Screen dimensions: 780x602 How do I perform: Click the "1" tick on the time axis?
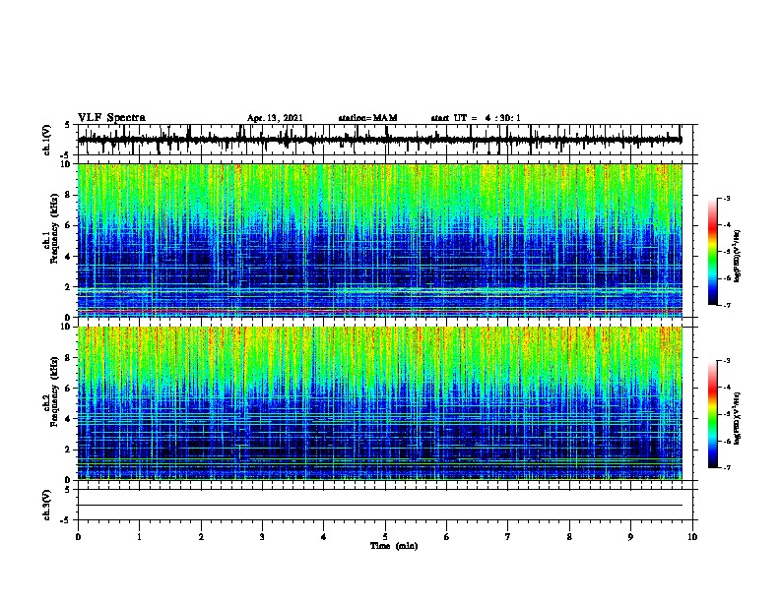point(139,537)
